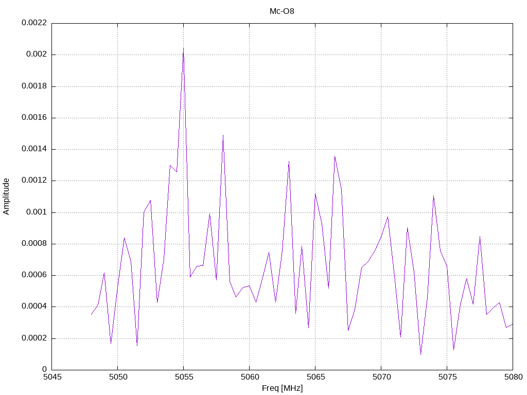Screen dimensions: 527x395
Task: Click the 0.0016 y-axis tick label
Action: [34, 118]
